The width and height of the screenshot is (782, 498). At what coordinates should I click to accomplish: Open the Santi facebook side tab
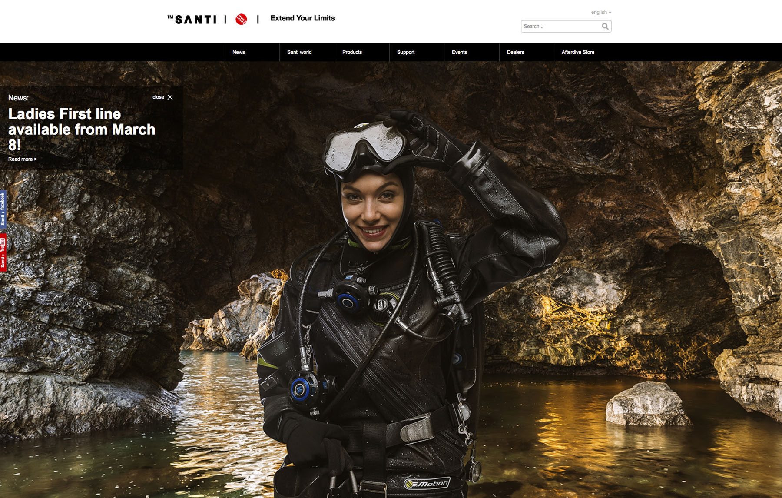(x=3, y=209)
